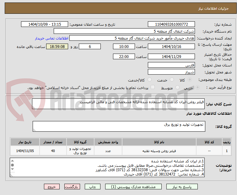Click the remaining time field 18:59:08
The image size is (237, 195).
pos(57,46)
